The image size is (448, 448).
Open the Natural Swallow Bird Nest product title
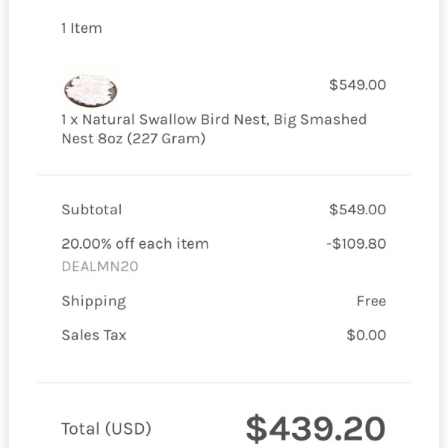[214, 129]
